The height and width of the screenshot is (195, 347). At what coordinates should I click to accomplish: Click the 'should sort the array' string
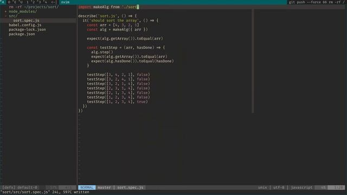click(114, 21)
